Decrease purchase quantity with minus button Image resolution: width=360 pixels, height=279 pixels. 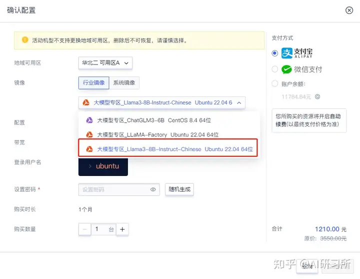[x=84, y=229]
